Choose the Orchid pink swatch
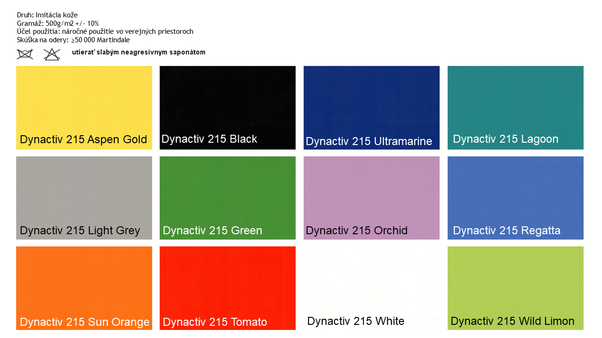Image resolution: width=602 pixels, height=338 pixels. pos(372,198)
